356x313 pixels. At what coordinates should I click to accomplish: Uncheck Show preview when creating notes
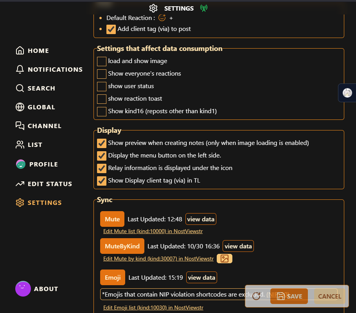tap(102, 143)
